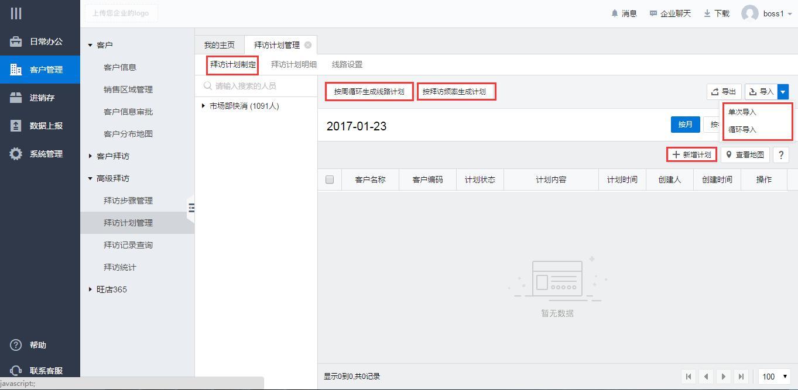The height and width of the screenshot is (390, 798).
Task: Close the 拜访计划管理 tab
Action: point(308,45)
